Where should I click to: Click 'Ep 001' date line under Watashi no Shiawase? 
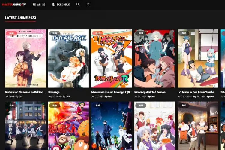14,96
